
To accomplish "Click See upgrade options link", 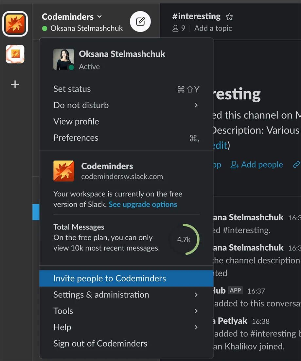I will point(143,204).
